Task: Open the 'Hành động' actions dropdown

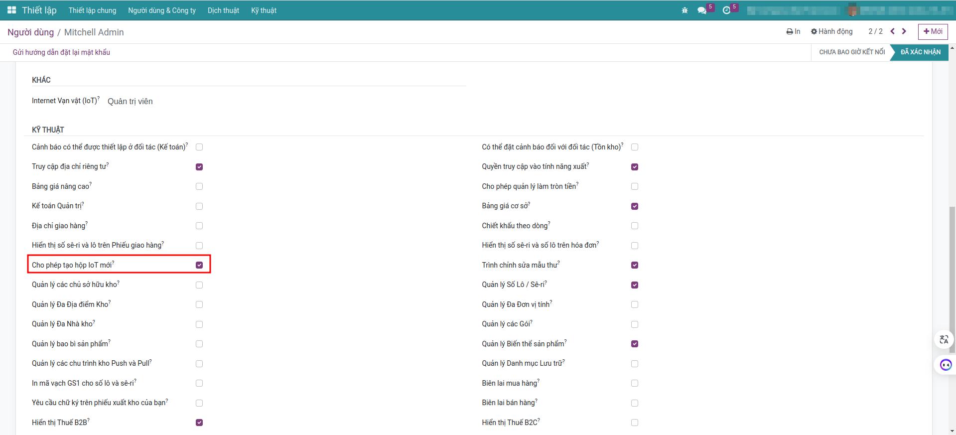Action: point(831,31)
